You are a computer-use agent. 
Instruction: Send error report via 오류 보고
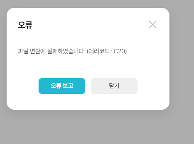(62, 86)
